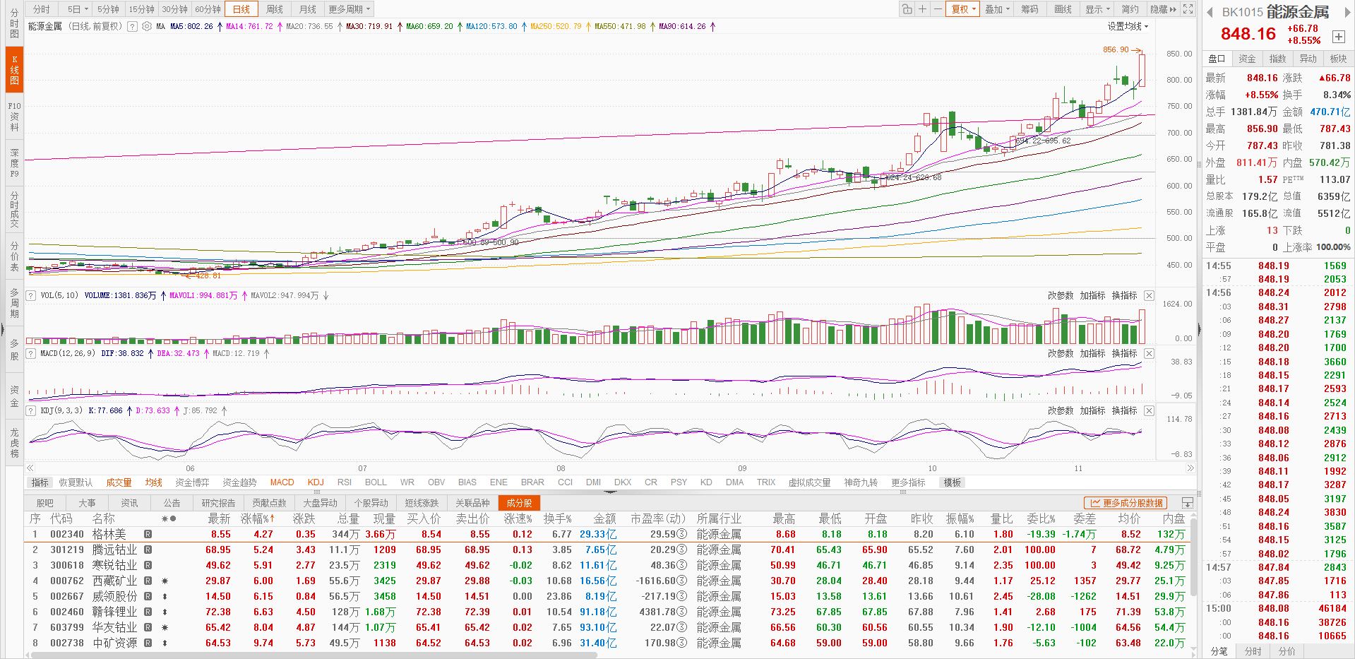This screenshot has width=1355, height=659.
Task: Close the MACD indicator panel
Action: point(1149,353)
